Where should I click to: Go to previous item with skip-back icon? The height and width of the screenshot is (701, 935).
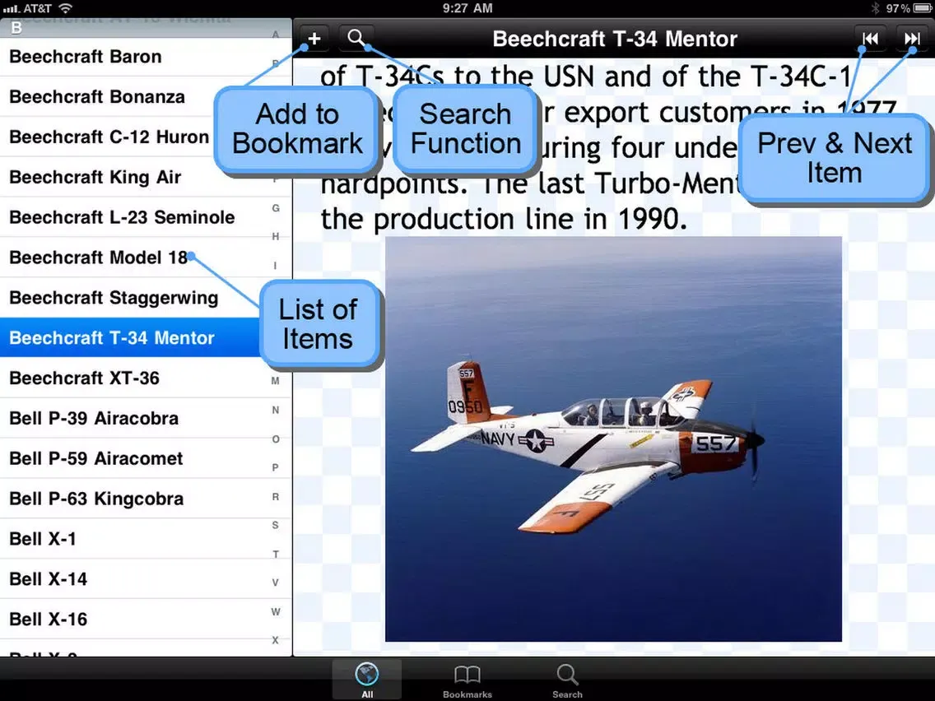870,39
